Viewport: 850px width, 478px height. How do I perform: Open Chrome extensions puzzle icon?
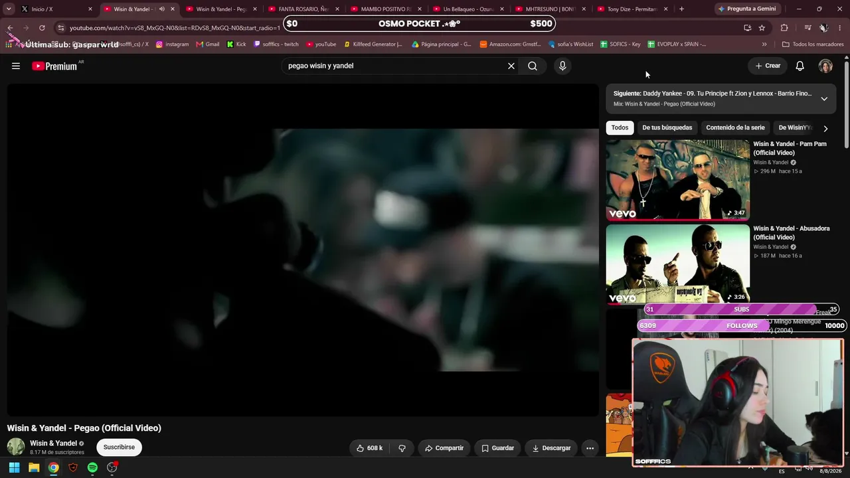[x=784, y=28]
